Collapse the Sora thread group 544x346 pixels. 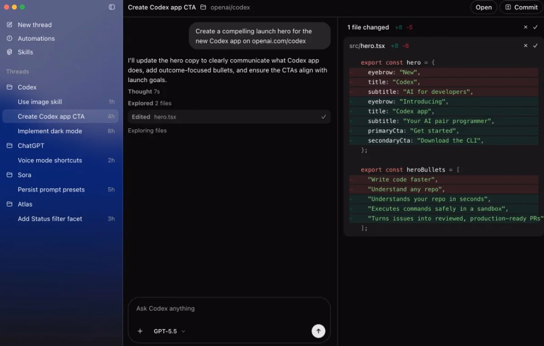pyautogui.click(x=24, y=175)
